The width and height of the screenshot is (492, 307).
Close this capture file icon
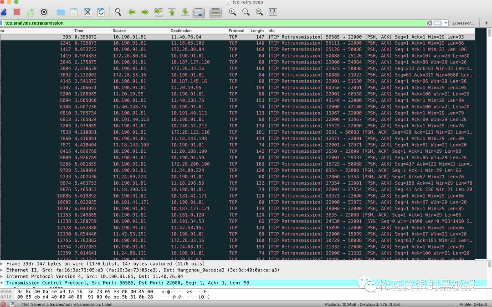[87, 12]
